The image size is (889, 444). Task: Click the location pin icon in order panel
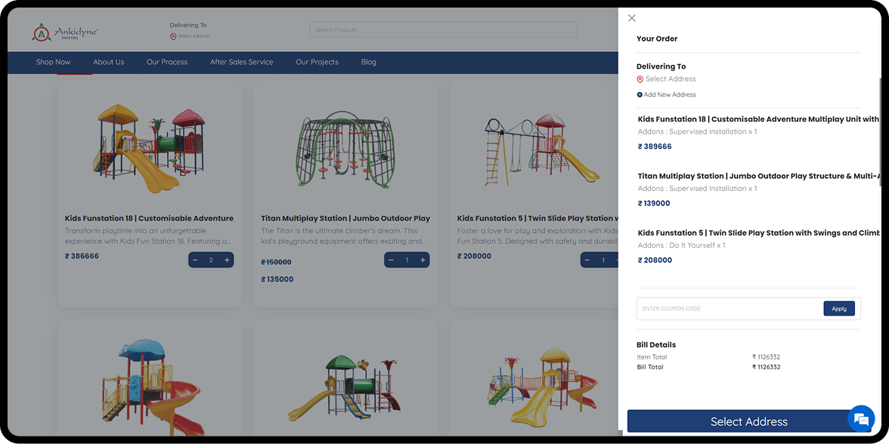(640, 79)
